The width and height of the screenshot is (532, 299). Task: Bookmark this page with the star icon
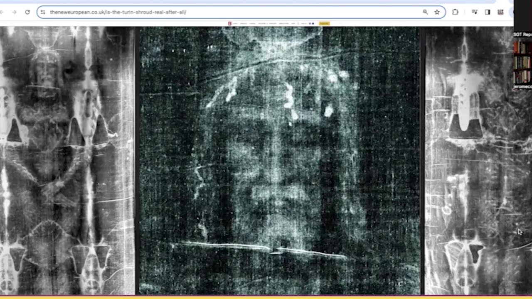[437, 12]
